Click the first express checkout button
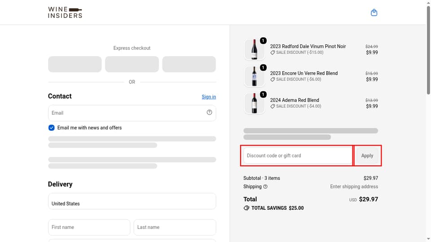The image size is (431, 242). tap(75, 64)
